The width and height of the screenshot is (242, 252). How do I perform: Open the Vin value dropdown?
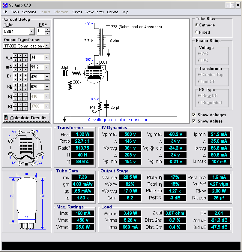point(47,57)
